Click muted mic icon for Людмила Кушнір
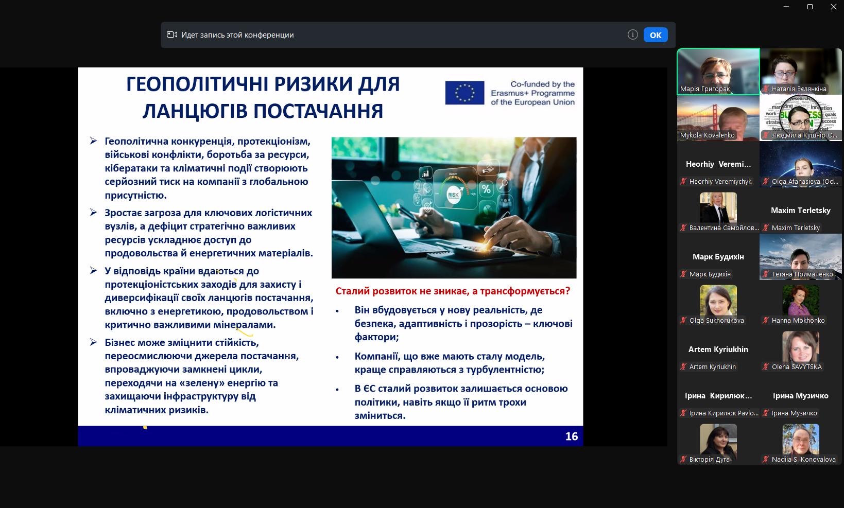 pyautogui.click(x=766, y=135)
